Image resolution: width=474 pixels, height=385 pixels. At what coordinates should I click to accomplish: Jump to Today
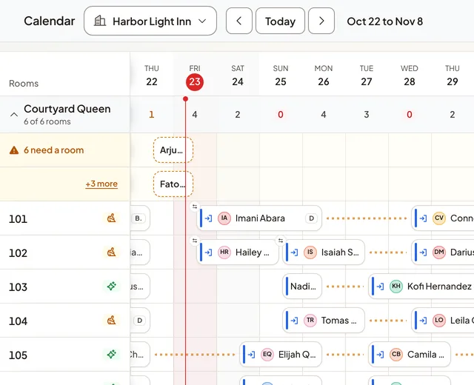coord(280,21)
